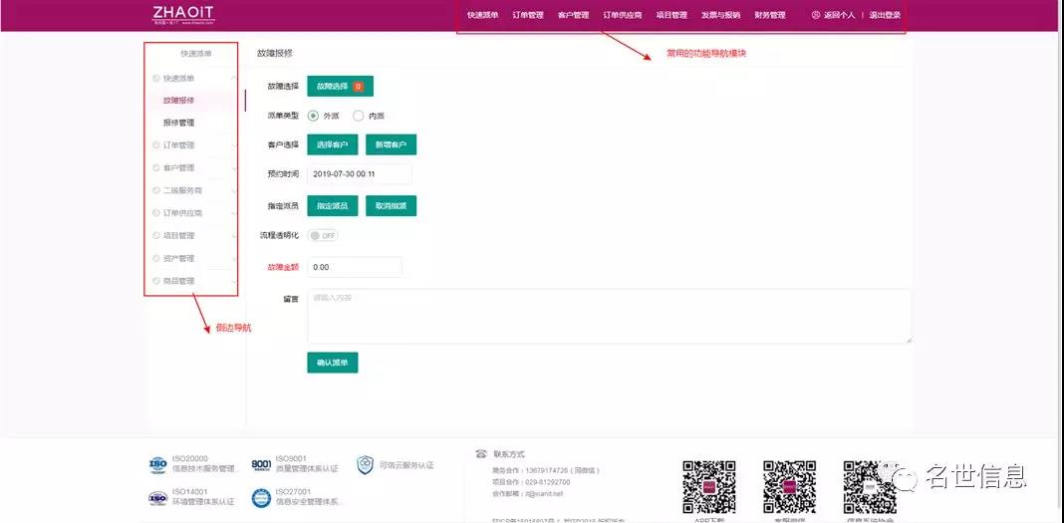
Task: Select the 内派 radio button
Action: click(x=359, y=116)
